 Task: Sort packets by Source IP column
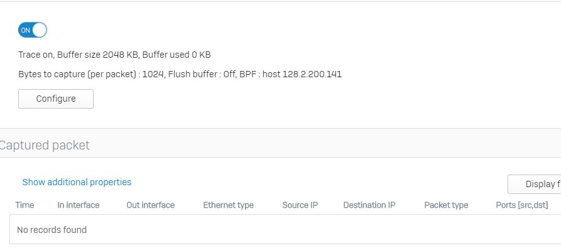click(x=300, y=205)
